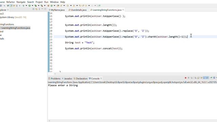Collapse All in Package Explorer
217x122 pixels.
click(33, 9)
